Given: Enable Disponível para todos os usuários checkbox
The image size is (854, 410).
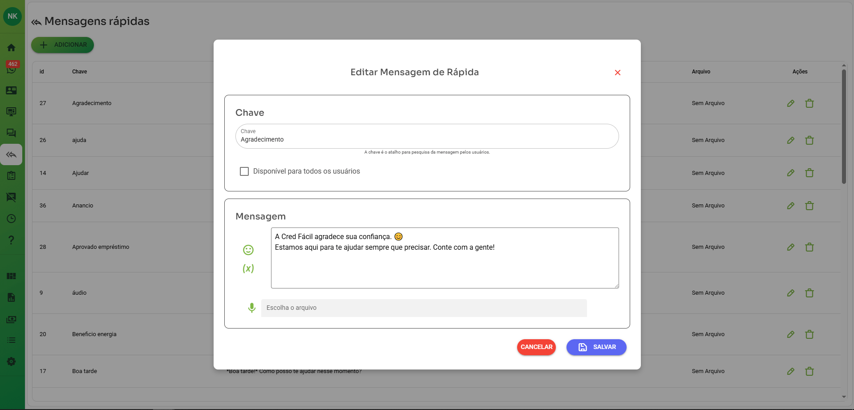Looking at the screenshot, I should click(244, 171).
